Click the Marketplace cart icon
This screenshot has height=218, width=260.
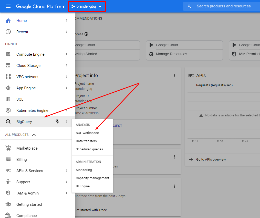pos(8,148)
